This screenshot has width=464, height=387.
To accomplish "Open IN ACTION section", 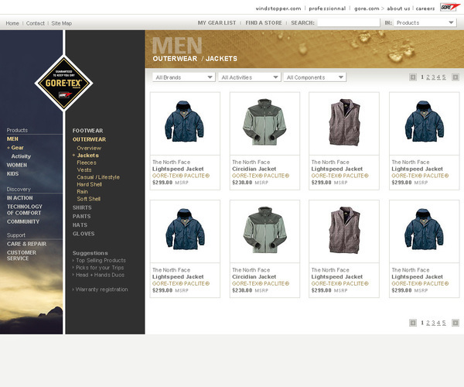I will pyautogui.click(x=20, y=198).
